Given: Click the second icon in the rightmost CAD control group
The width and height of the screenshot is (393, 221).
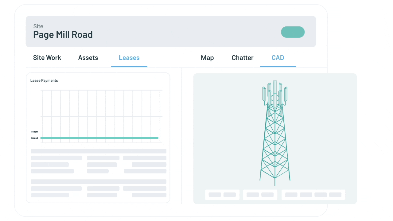Looking at the screenshot, I should pyautogui.click(x=305, y=195).
